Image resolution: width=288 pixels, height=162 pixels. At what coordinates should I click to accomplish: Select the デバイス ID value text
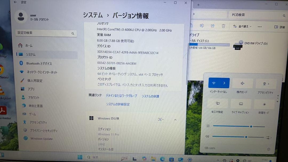coord(128,53)
